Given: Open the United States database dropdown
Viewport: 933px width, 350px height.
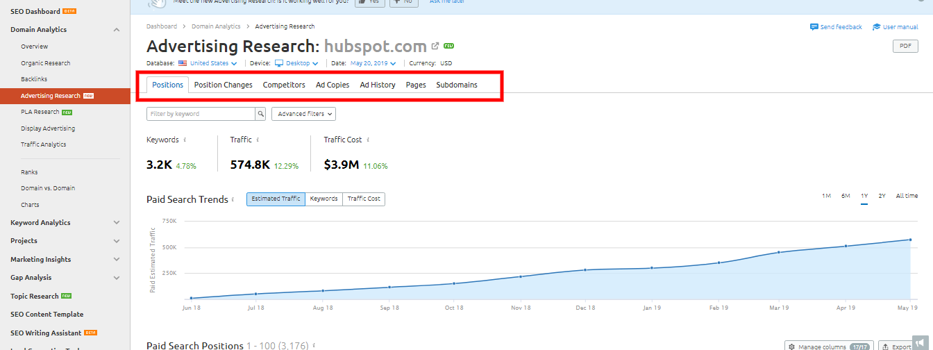Looking at the screenshot, I should point(213,63).
